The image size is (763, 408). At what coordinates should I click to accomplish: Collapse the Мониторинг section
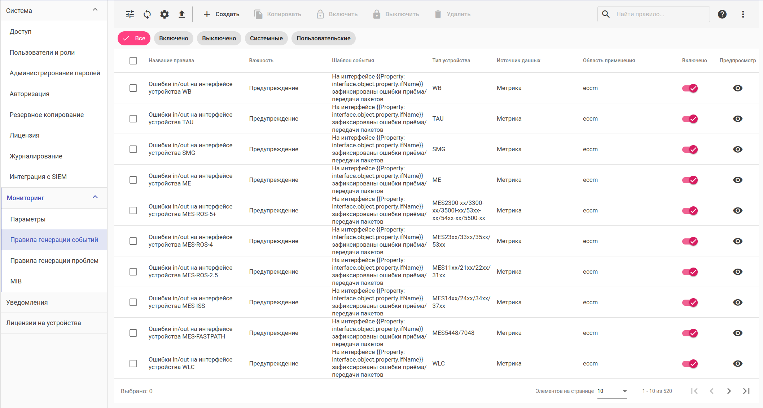tap(95, 197)
